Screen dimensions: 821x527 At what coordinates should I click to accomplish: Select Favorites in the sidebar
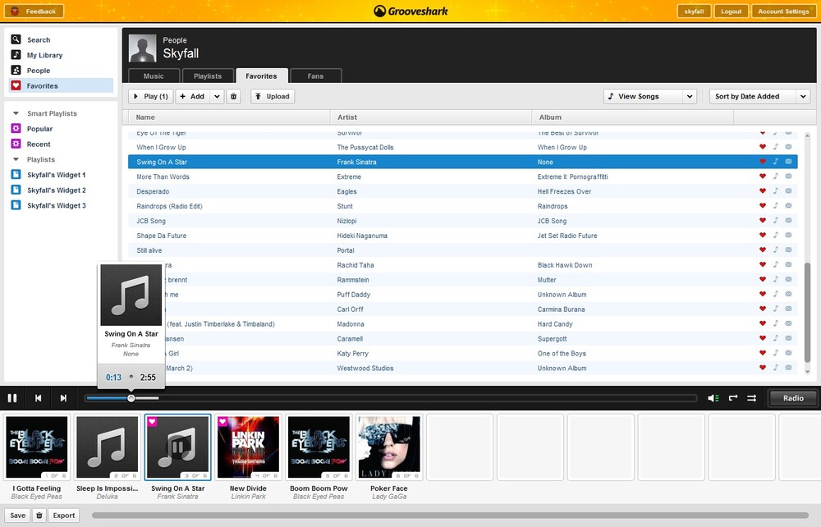62,86
